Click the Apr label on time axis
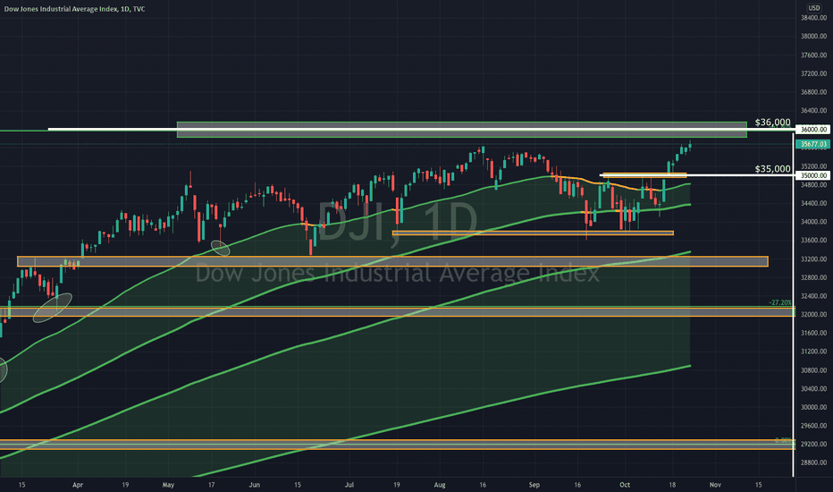This screenshot has height=492, width=833. pyautogui.click(x=78, y=485)
